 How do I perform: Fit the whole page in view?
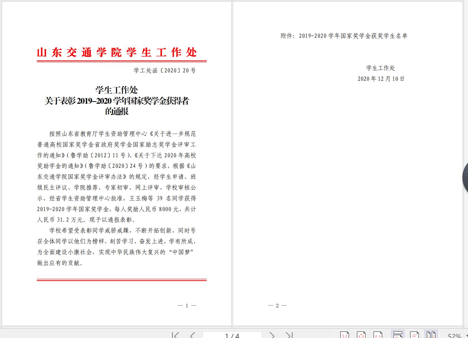coord(361,335)
